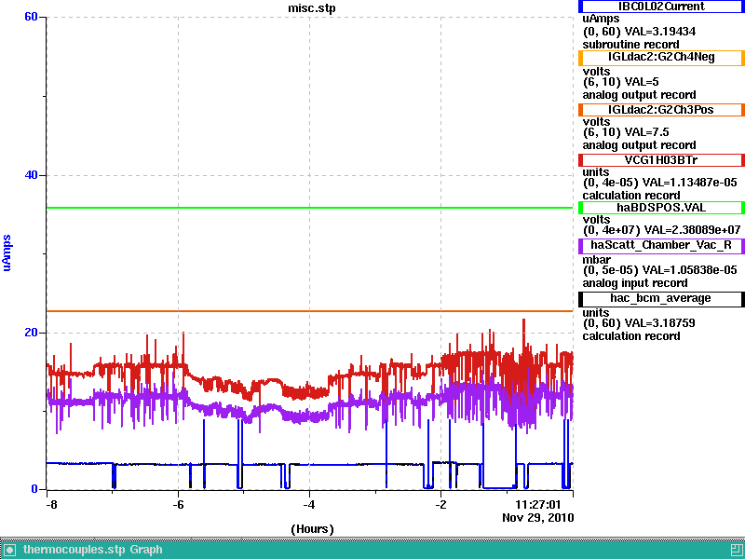Click the subroutine record text
The height and width of the screenshot is (559, 745).
point(630,45)
